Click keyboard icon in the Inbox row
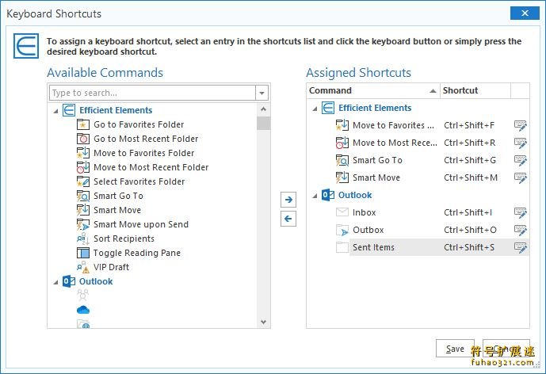The image size is (546, 374). 520,212
